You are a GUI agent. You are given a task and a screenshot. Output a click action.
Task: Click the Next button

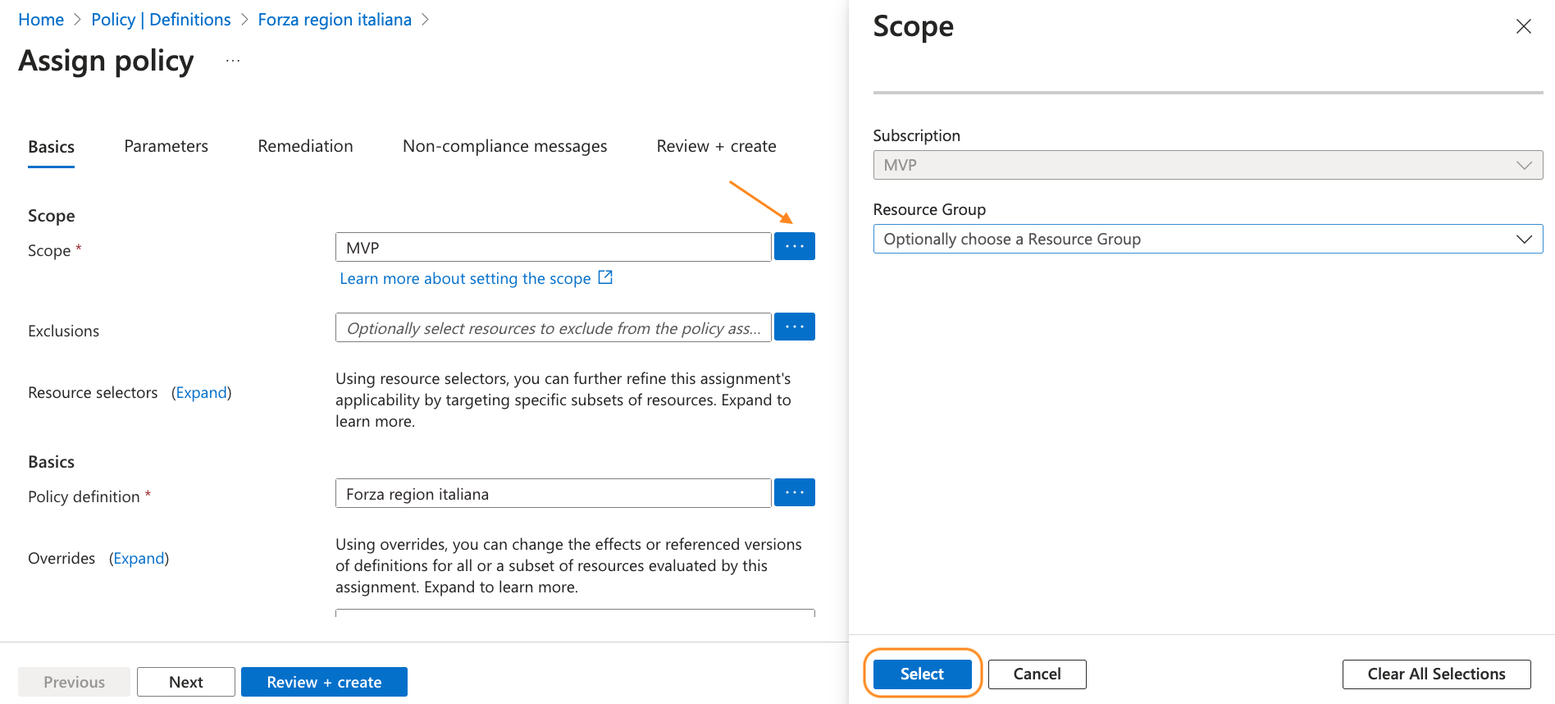coord(185,682)
